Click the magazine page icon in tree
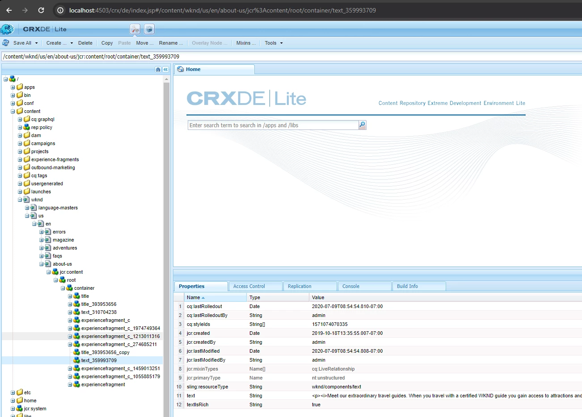The image size is (582, 417). point(48,240)
